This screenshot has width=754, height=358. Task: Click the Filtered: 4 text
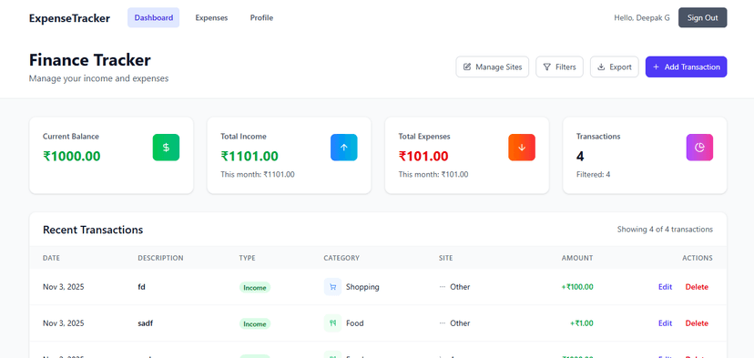[594, 175]
